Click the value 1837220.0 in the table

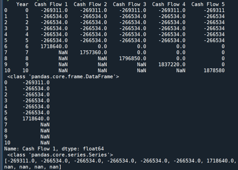coord(172,64)
